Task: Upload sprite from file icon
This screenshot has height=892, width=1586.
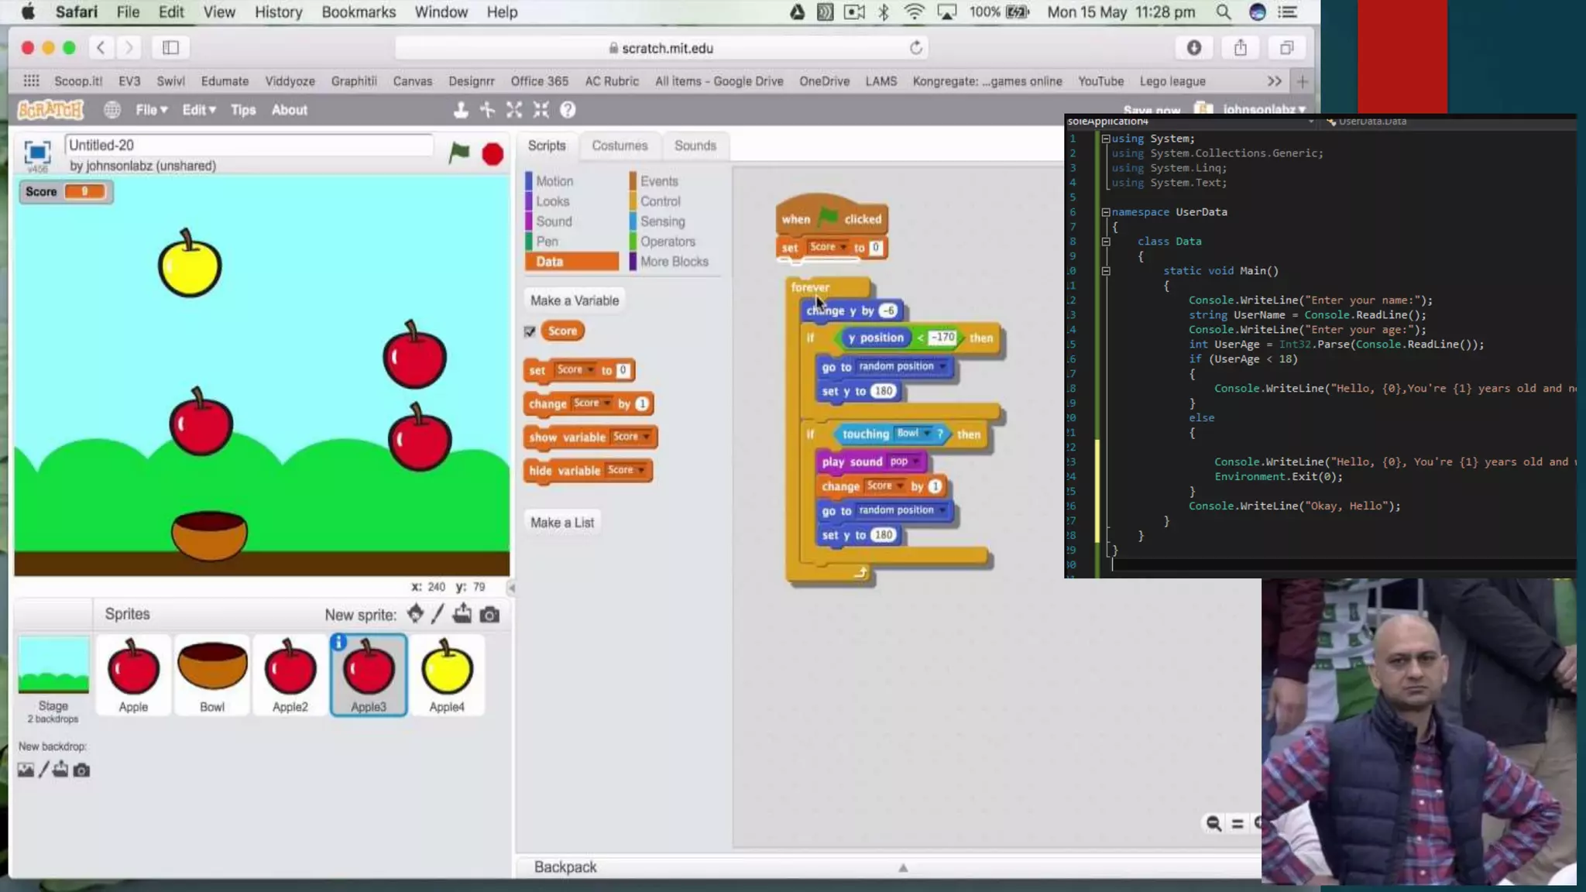Action: point(462,614)
